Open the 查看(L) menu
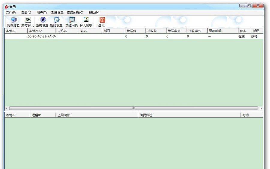270x169 pixels. pyautogui.click(x=26, y=13)
